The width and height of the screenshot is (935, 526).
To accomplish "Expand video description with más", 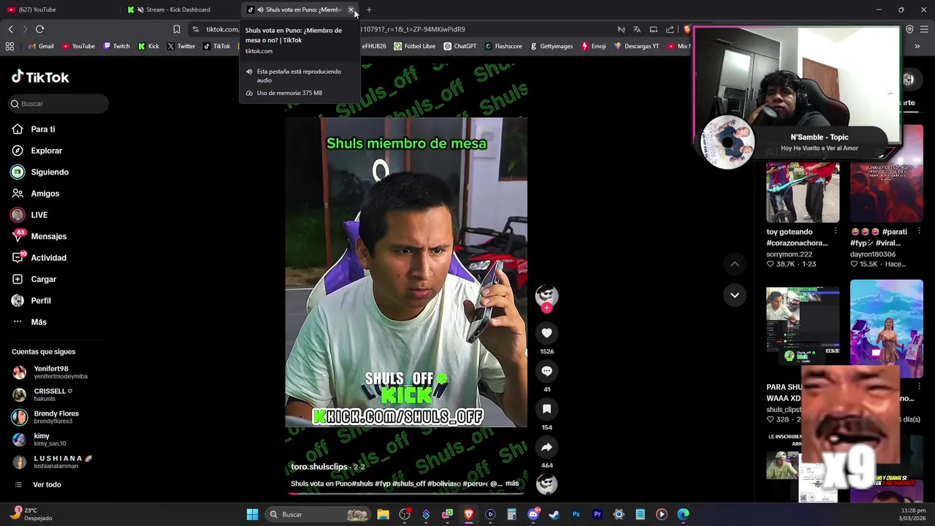I will [512, 484].
